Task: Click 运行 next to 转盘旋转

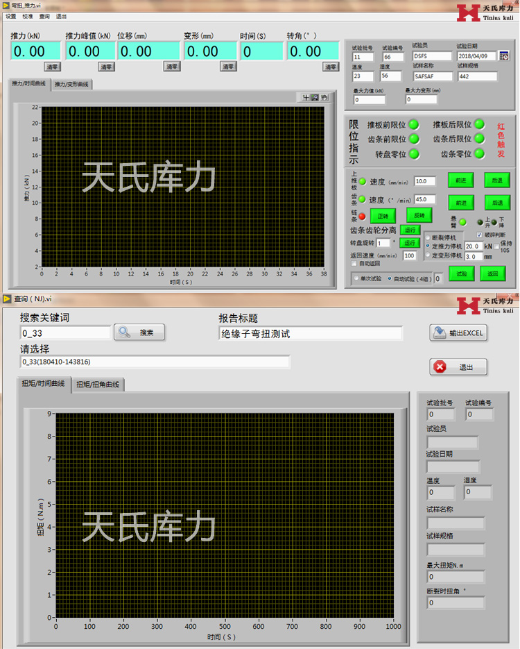Action: 410,243
